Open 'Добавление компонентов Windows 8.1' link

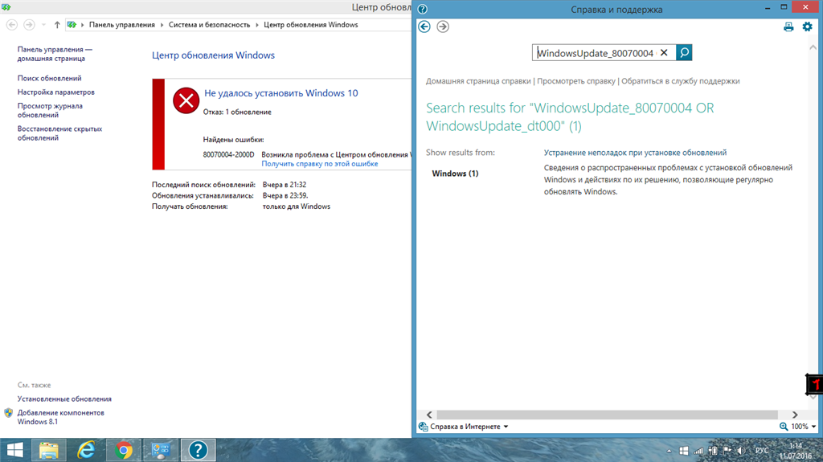point(61,417)
